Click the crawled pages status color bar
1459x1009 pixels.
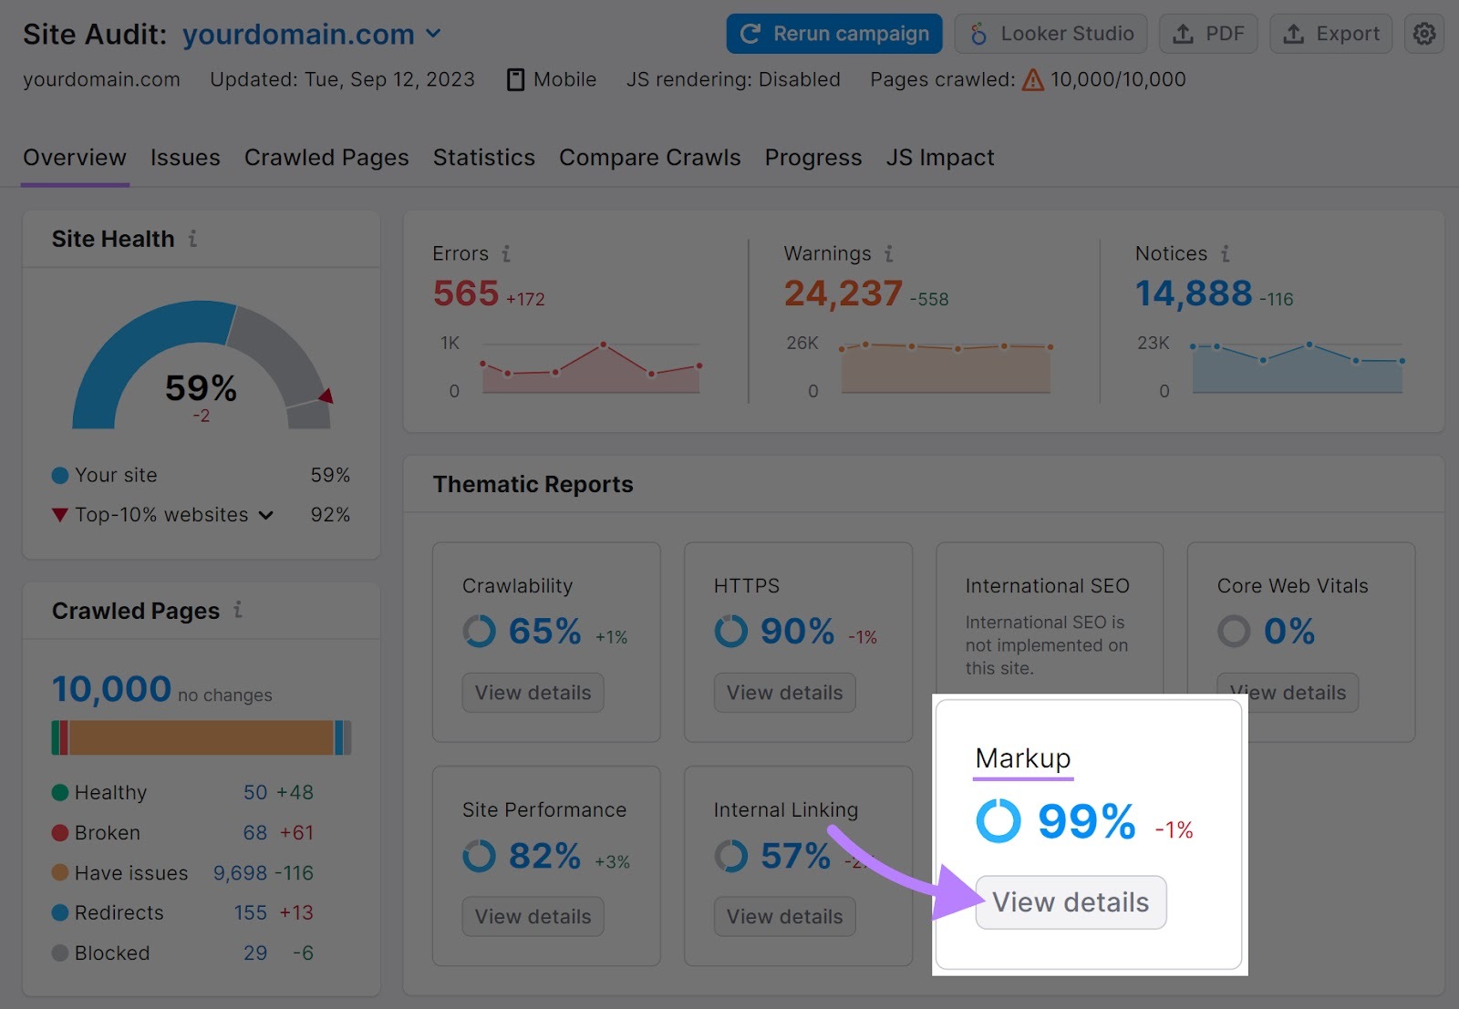tap(202, 737)
